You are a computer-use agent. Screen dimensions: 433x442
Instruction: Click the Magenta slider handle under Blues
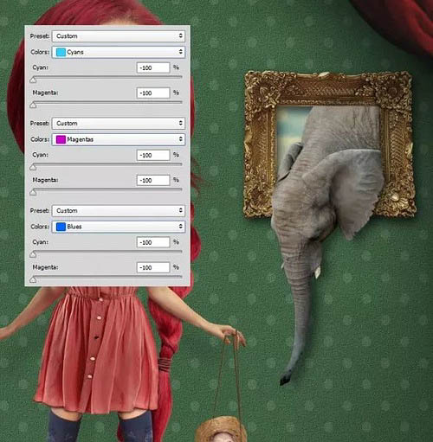pos(33,279)
